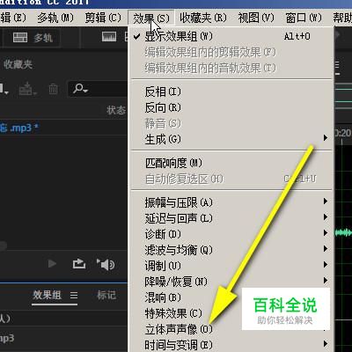Image resolution: width=352 pixels, height=352 pixels.
Task: Expand 降噪/恢复 (N) submenu
Action: tap(231, 282)
